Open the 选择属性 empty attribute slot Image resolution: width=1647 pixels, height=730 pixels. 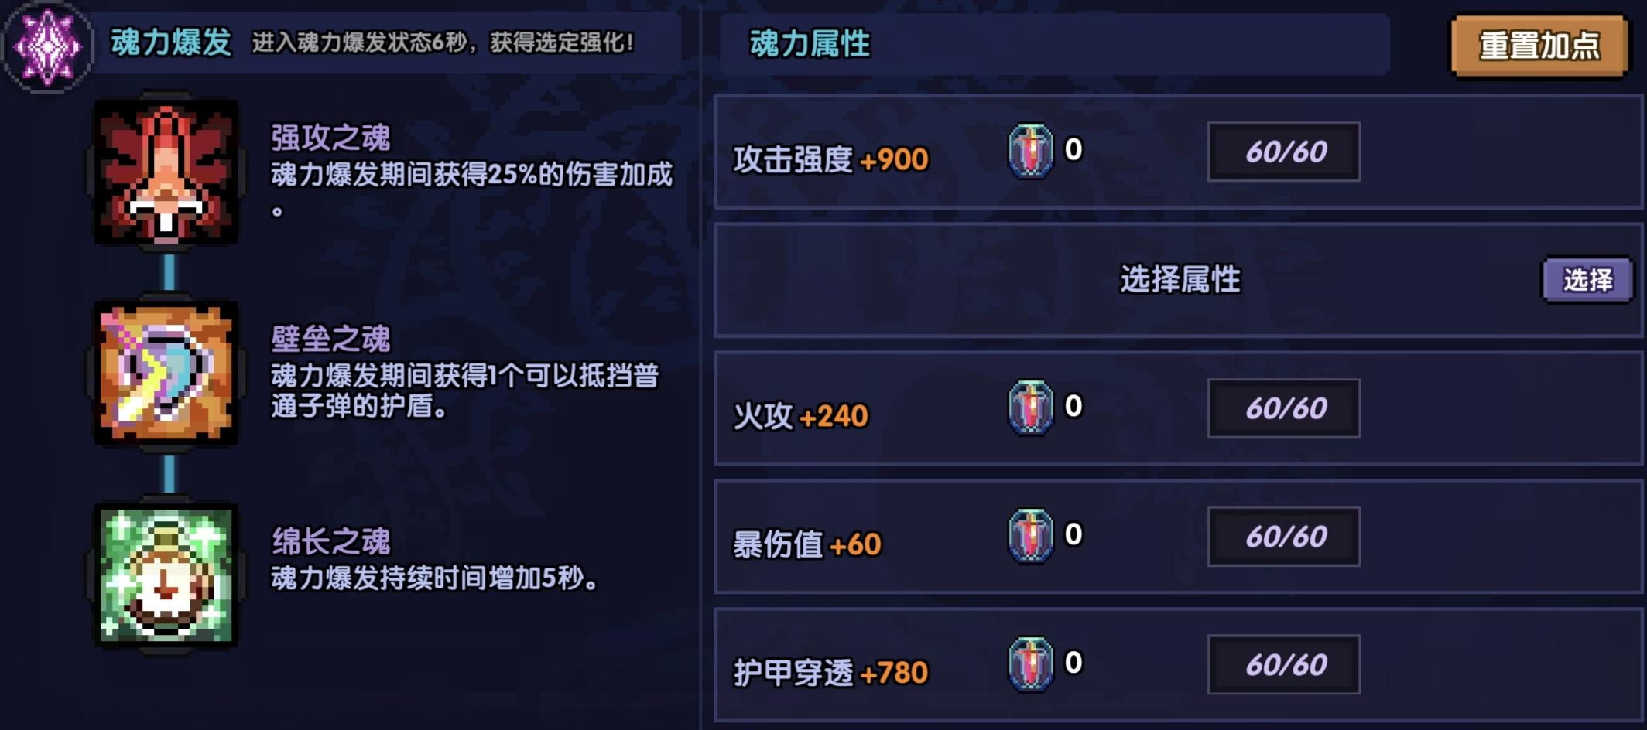point(1587,280)
